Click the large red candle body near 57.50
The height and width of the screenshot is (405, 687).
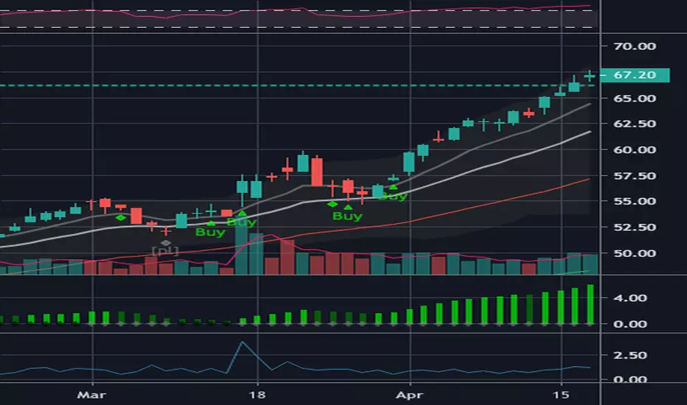(x=317, y=172)
